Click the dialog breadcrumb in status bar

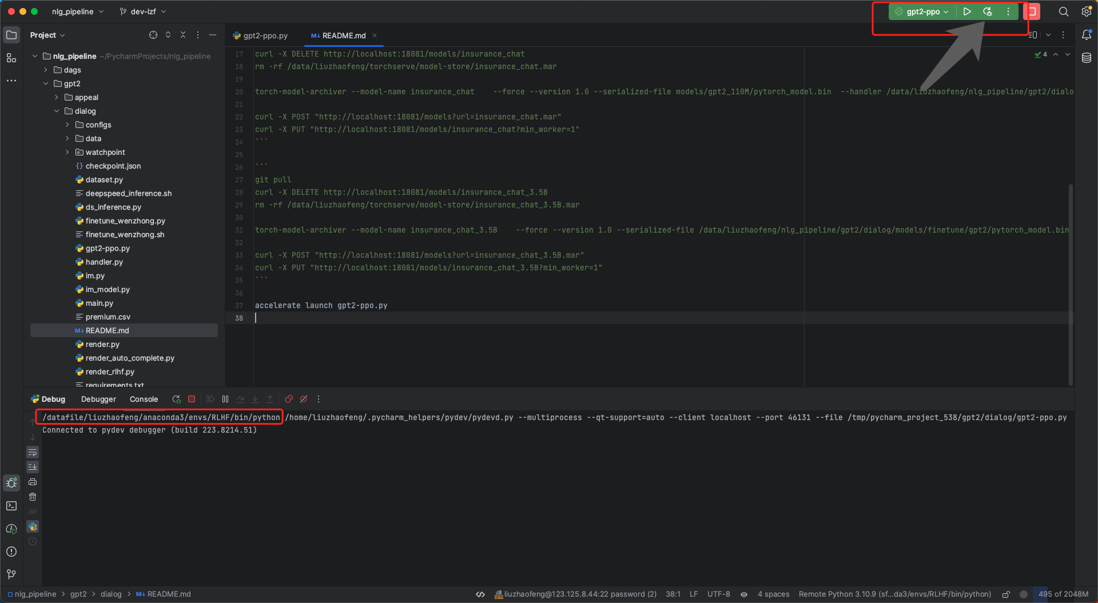click(111, 594)
